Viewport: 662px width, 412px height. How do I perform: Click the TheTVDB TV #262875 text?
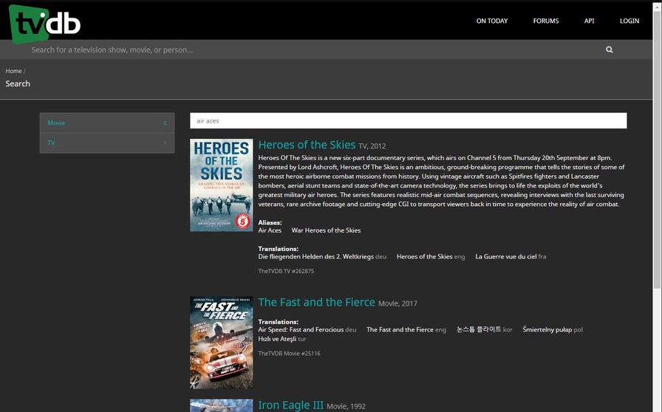[x=286, y=271]
